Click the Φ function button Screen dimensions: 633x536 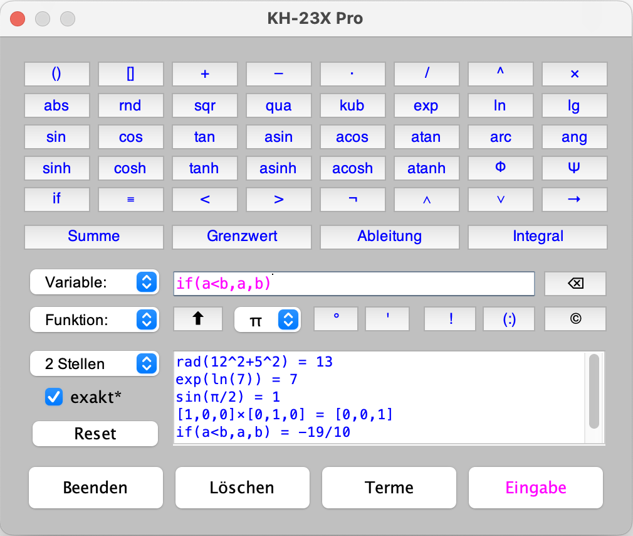[500, 168]
